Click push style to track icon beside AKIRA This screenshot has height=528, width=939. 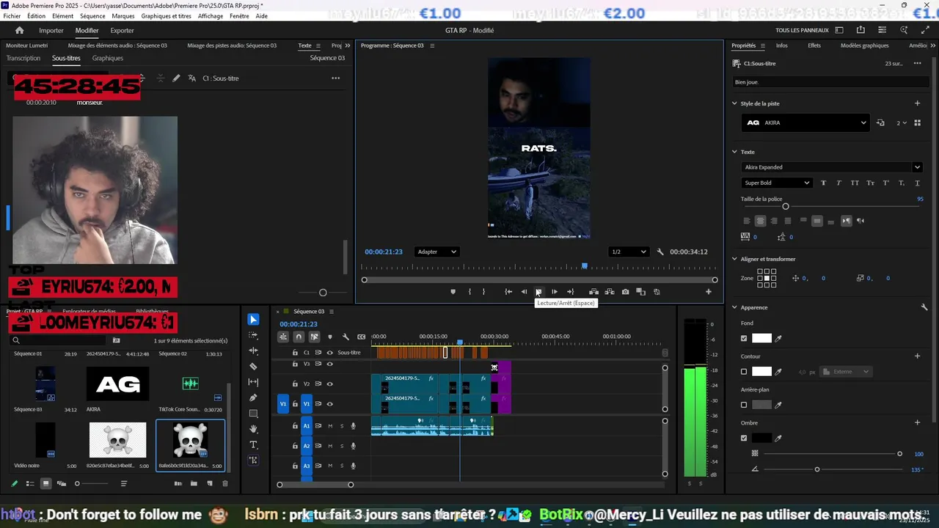tap(880, 122)
